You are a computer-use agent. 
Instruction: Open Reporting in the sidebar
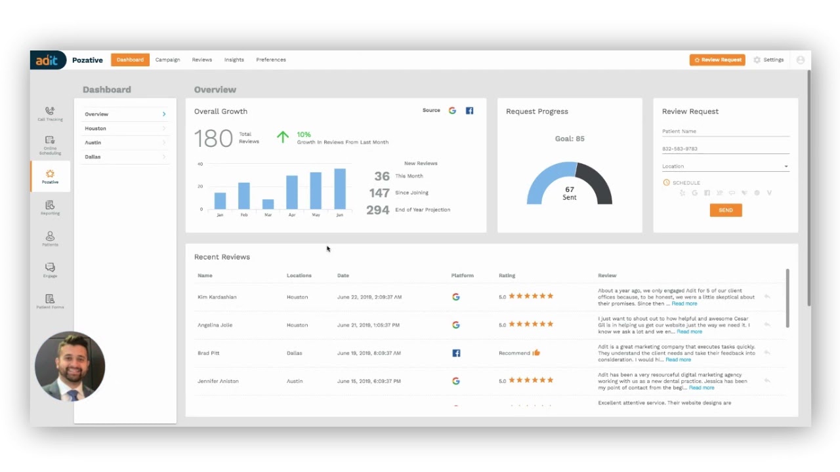(50, 208)
